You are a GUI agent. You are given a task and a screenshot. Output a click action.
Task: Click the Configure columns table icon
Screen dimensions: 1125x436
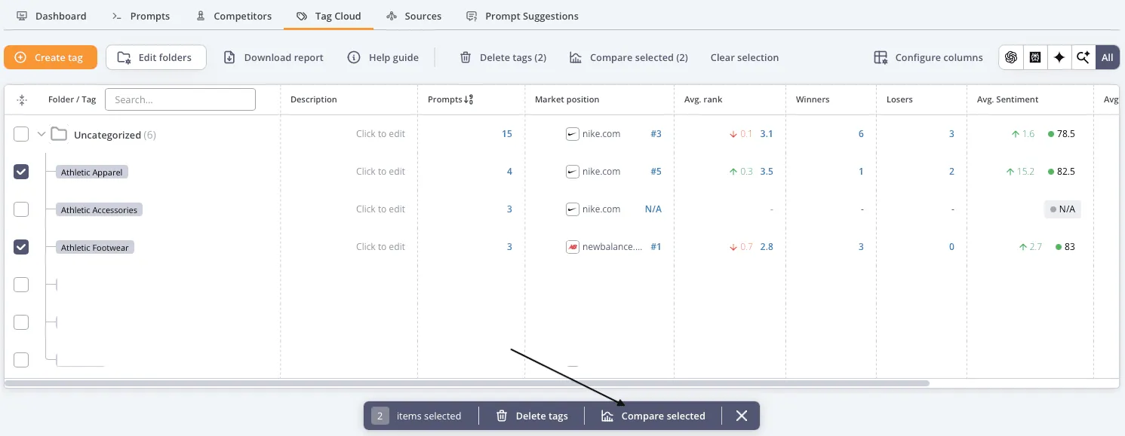coord(881,57)
